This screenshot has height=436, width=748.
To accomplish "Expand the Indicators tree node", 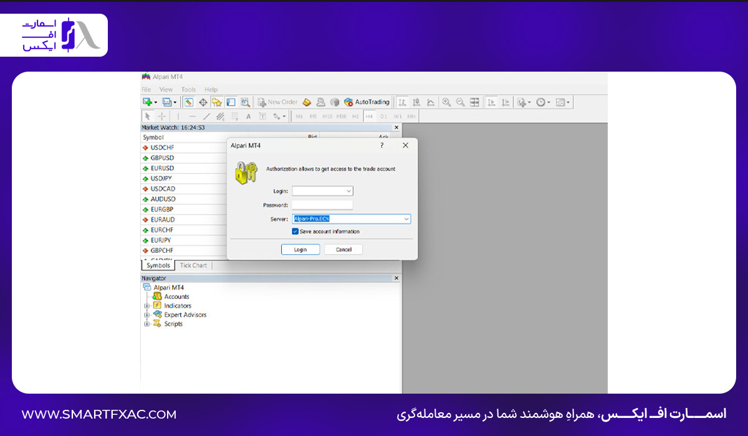I will coord(147,306).
